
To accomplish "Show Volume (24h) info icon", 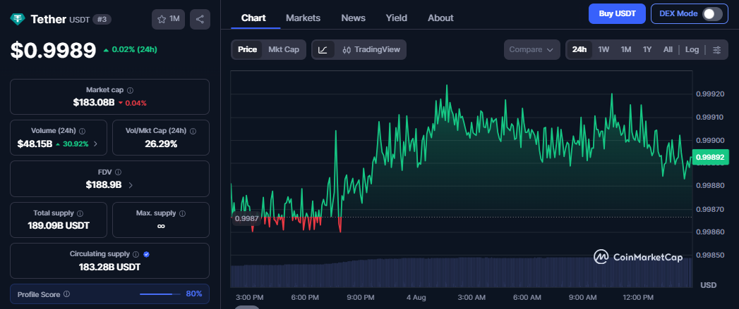I will click(82, 131).
